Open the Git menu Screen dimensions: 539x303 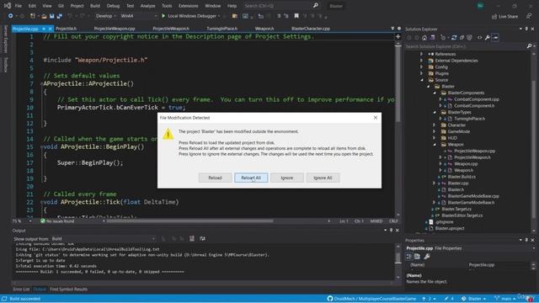click(x=61, y=6)
